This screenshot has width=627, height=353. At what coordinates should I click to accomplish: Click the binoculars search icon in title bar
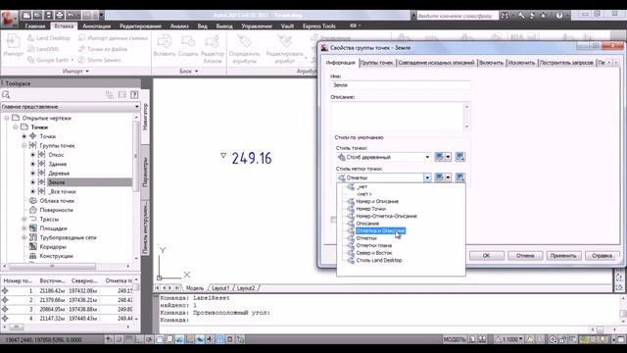click(505, 16)
